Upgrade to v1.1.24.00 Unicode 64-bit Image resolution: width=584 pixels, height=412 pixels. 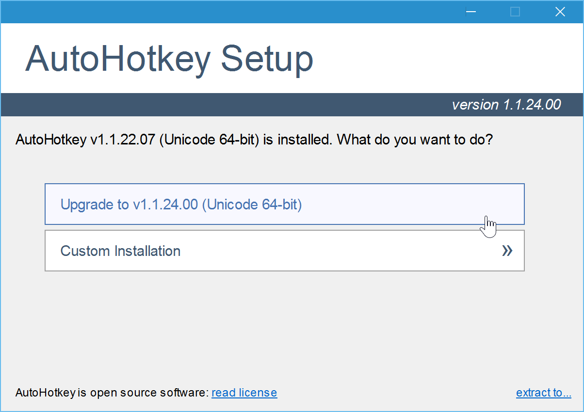point(285,204)
